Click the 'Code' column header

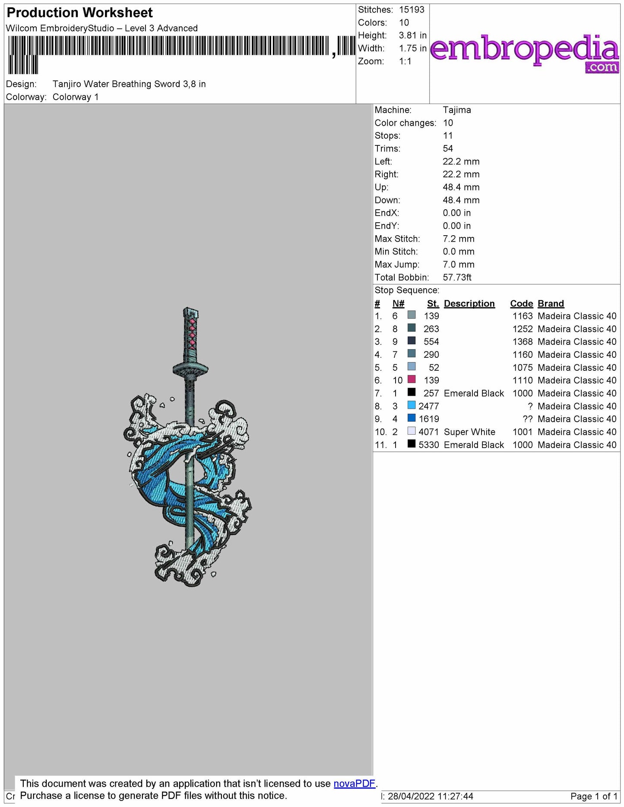521,303
